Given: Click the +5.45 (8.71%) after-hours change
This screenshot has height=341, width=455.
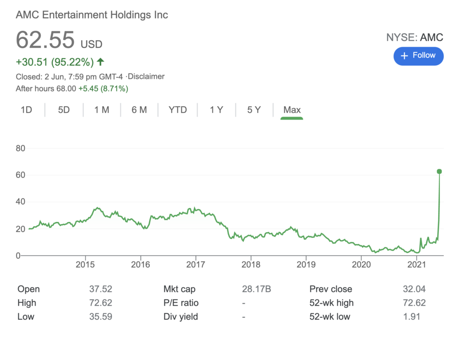Looking at the screenshot, I should pyautogui.click(x=103, y=88).
